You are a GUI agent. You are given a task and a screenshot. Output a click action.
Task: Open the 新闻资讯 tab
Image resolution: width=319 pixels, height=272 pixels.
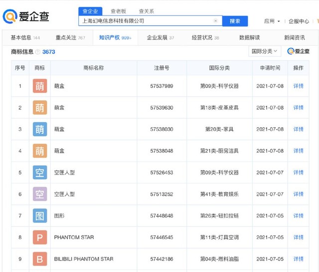pyautogui.click(x=295, y=38)
